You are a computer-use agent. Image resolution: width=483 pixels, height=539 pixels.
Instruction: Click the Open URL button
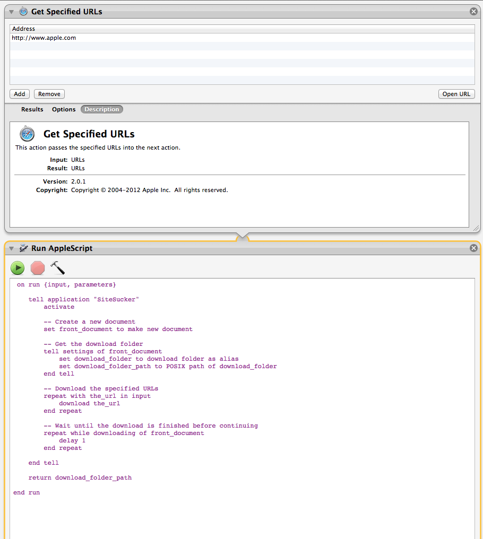[x=456, y=94]
